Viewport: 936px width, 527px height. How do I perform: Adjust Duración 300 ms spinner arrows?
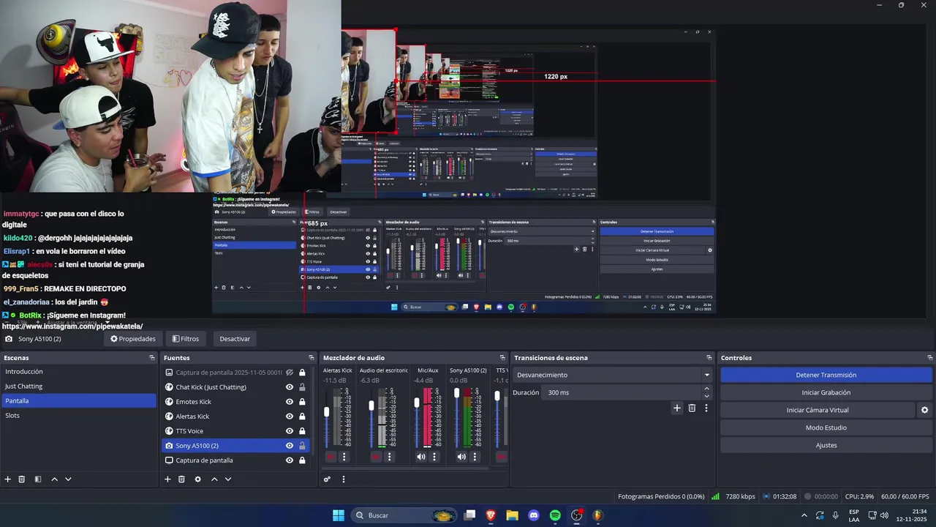tap(706, 392)
